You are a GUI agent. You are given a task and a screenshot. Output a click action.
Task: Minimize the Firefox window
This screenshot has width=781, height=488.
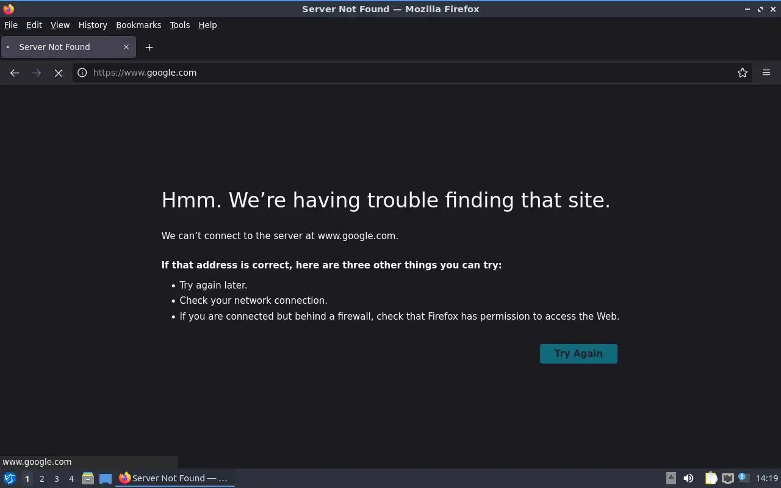747,9
